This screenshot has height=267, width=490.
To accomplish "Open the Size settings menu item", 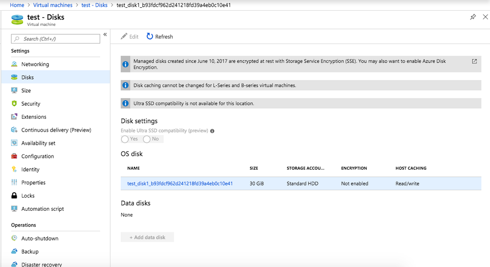I will click(26, 90).
